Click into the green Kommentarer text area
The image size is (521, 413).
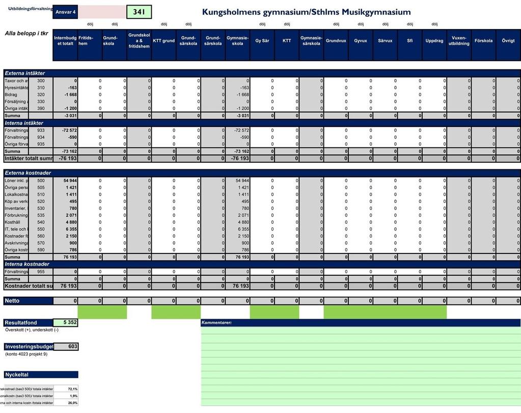tap(361, 366)
